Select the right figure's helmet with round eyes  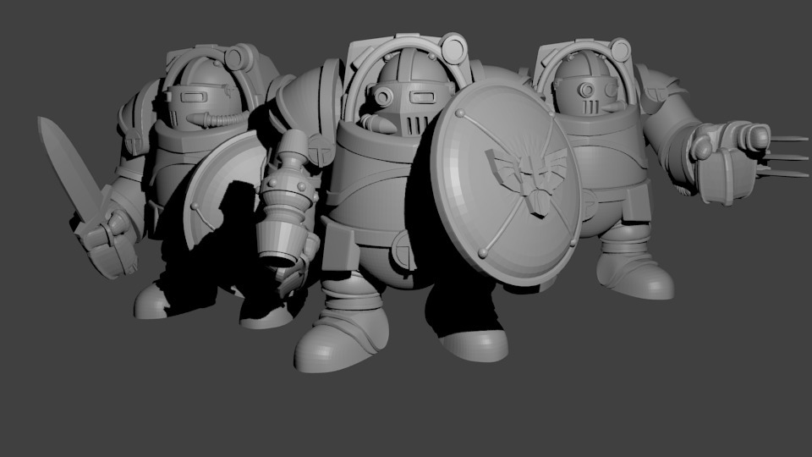pos(585,85)
